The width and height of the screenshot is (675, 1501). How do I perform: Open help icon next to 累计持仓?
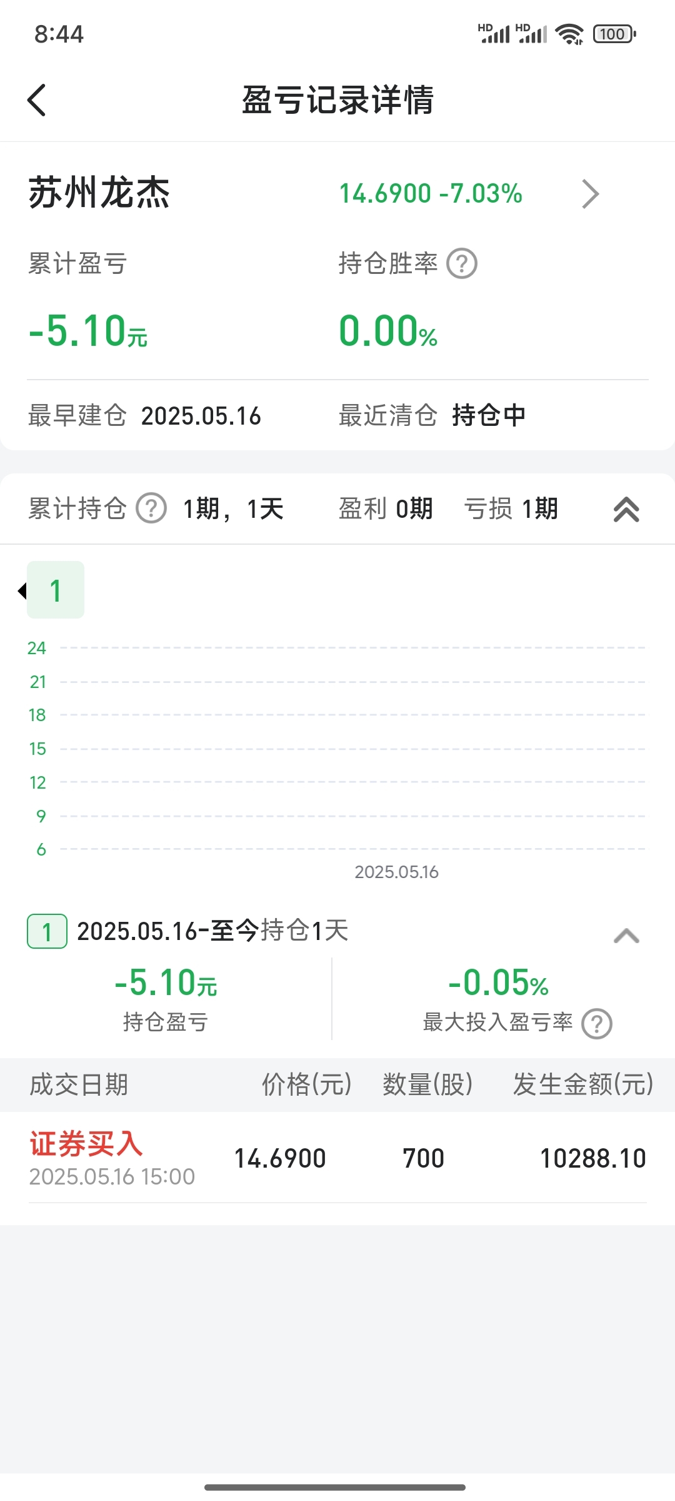(x=151, y=508)
